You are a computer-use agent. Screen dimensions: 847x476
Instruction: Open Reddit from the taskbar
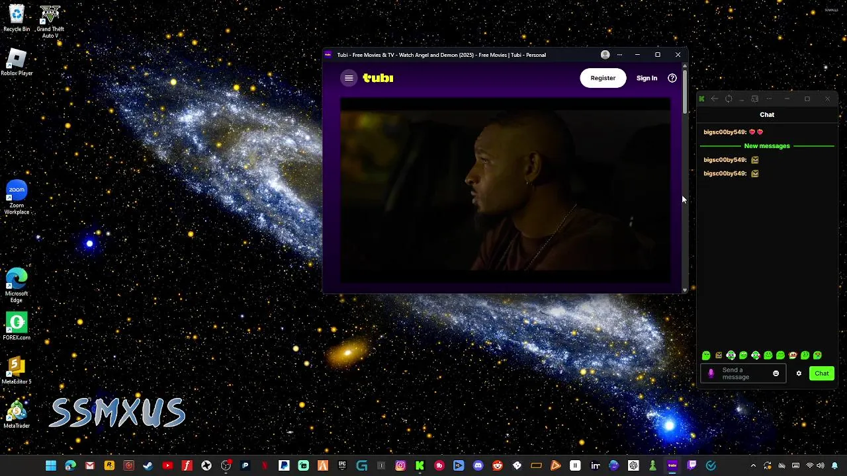498,466
